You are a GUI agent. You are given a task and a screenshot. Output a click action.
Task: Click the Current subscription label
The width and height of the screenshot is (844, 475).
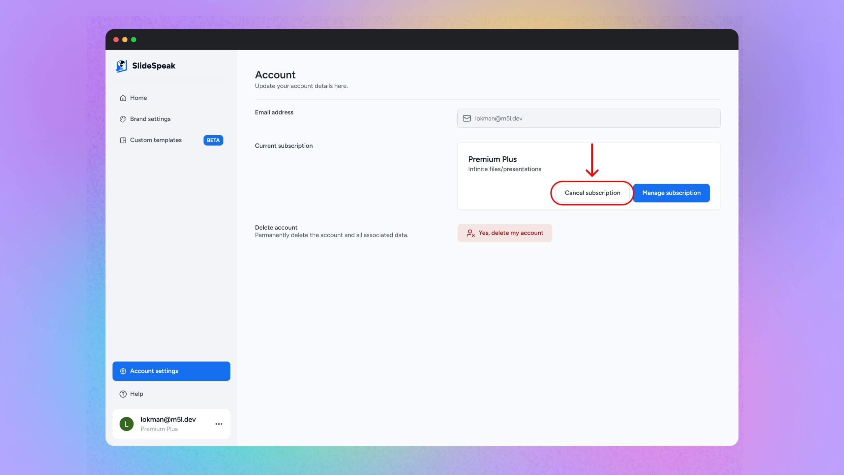point(284,146)
